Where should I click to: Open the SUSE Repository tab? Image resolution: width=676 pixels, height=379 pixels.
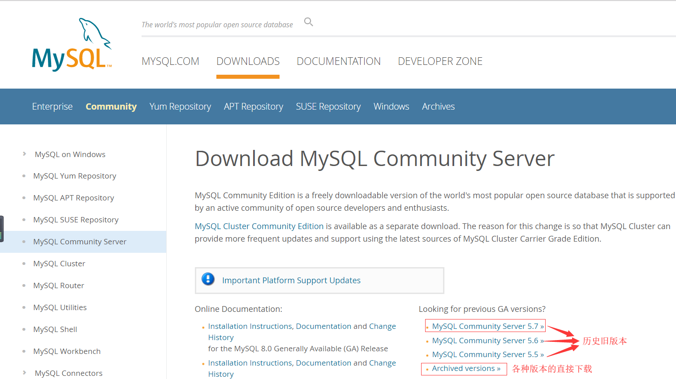click(x=328, y=106)
